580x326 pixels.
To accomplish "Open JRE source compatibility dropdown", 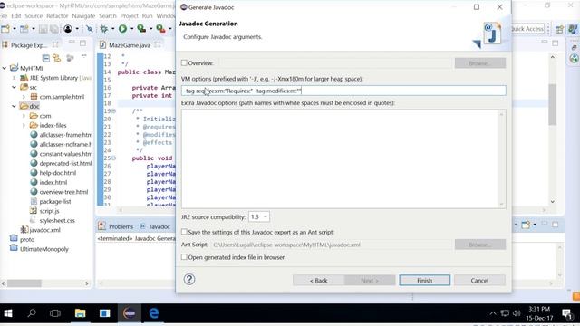I will pos(259,217).
